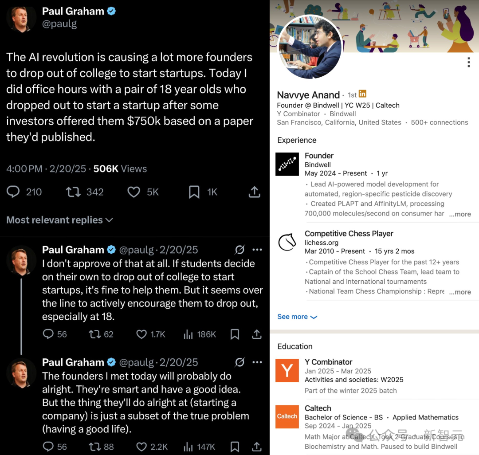This screenshot has width=479, height=455.
Task: Expand Most relevant replies dropdown
Action: (60, 220)
